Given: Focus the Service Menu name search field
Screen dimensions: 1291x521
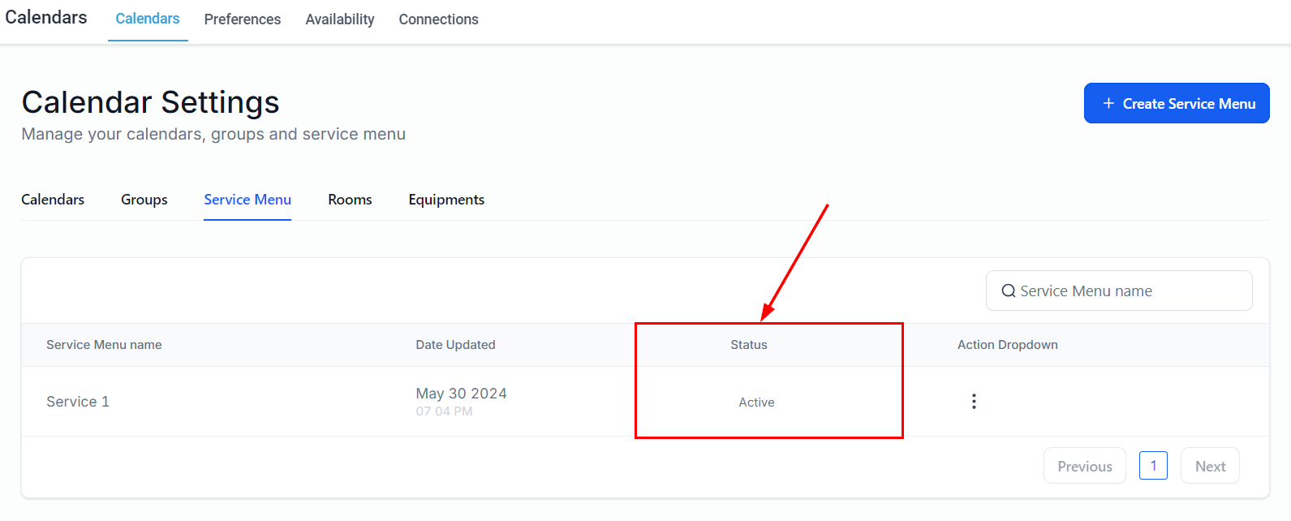Looking at the screenshot, I should tap(1128, 291).
